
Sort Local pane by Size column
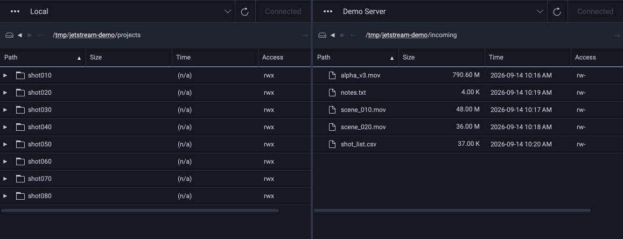pyautogui.click(x=129, y=58)
